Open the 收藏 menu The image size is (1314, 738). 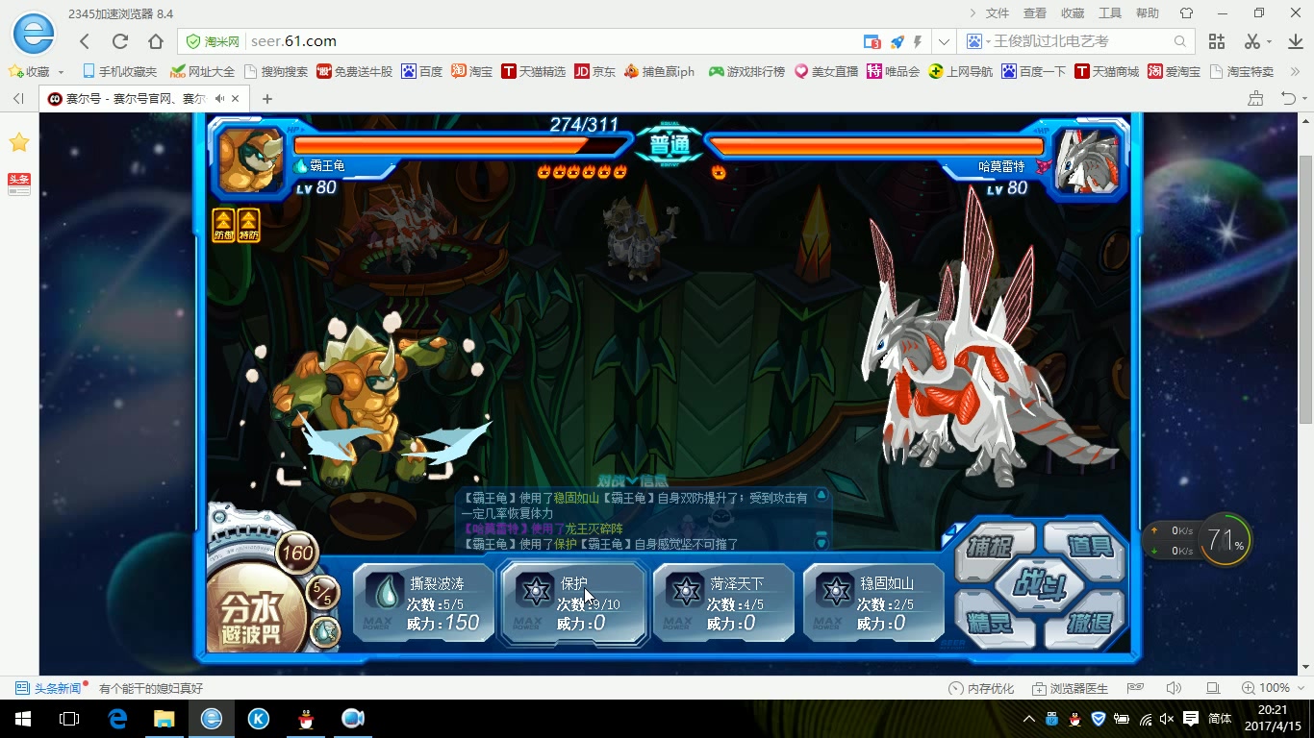(x=1073, y=13)
